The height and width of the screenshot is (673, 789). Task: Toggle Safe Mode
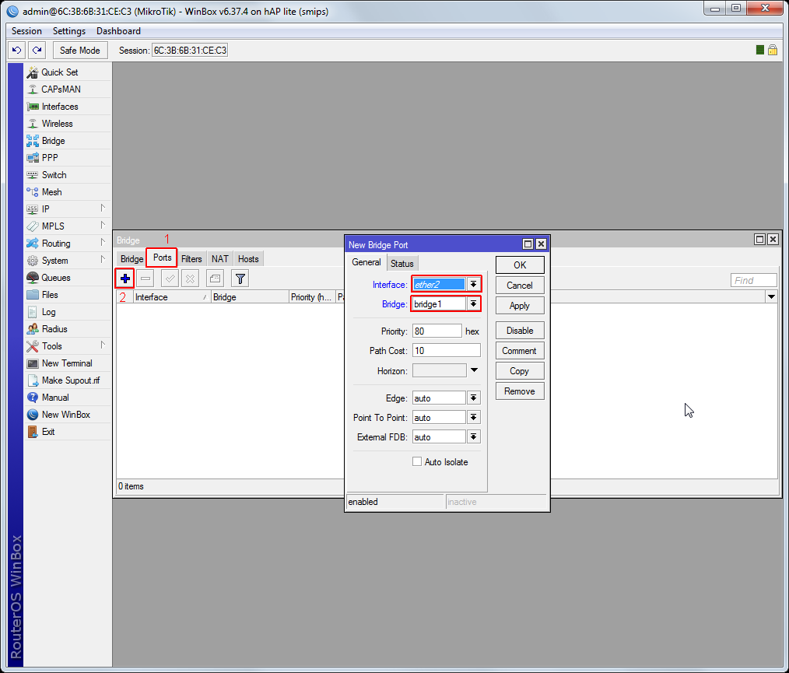point(80,50)
